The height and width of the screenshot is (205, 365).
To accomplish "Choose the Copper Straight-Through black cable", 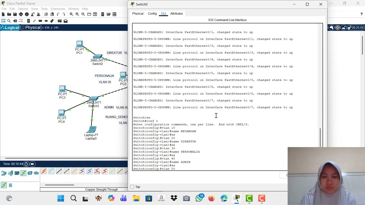I will pyautogui.click(x=59, y=171).
